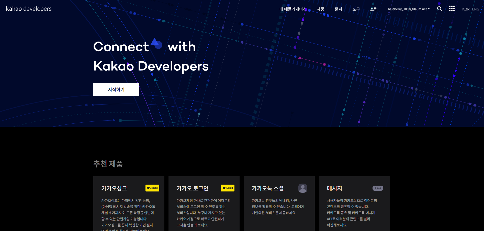Open the search magnifier icon
Image resolution: width=484 pixels, height=231 pixels.
440,9
